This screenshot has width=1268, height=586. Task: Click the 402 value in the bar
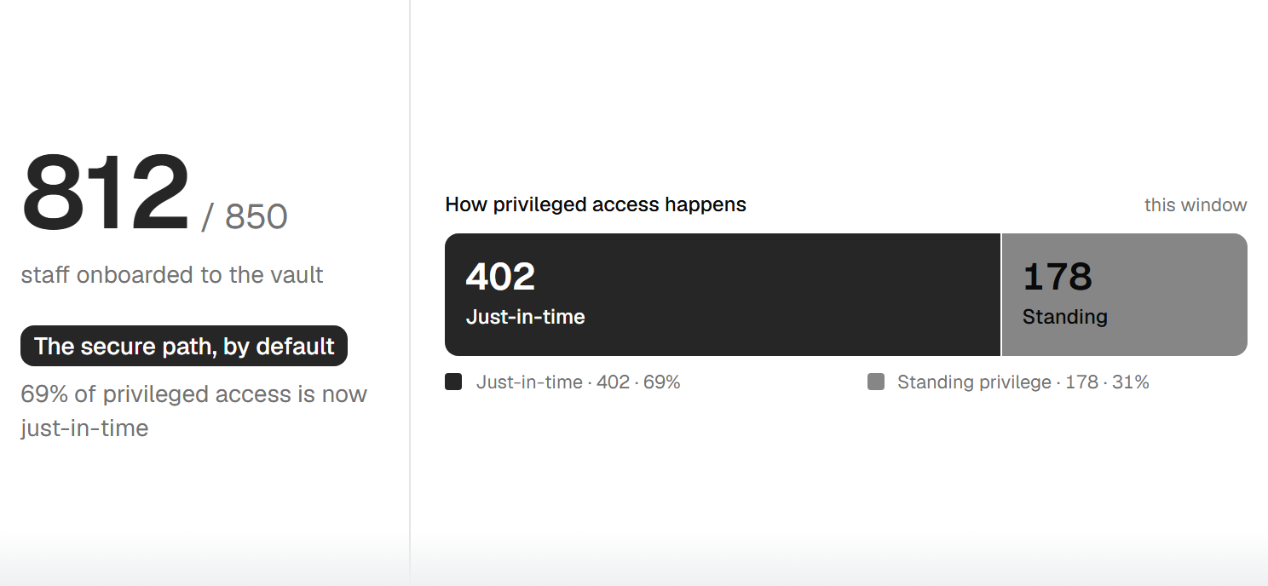tap(500, 277)
